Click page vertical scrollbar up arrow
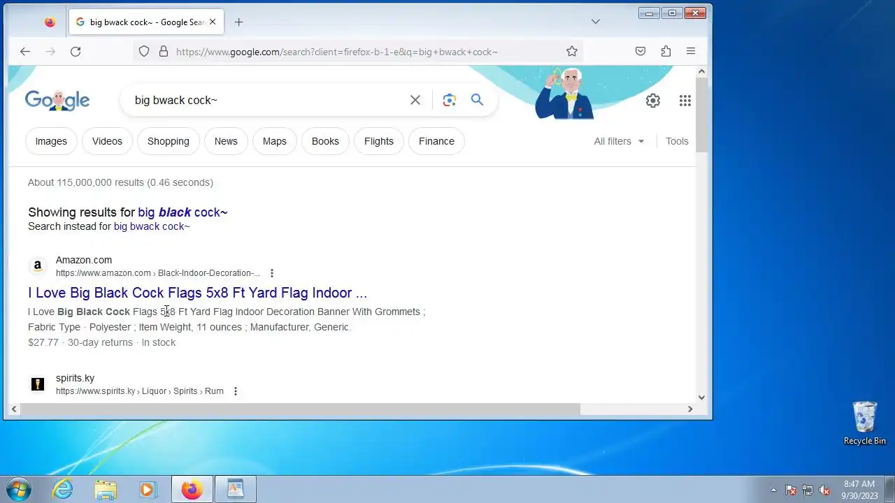Image resolution: width=895 pixels, height=503 pixels. tap(702, 71)
